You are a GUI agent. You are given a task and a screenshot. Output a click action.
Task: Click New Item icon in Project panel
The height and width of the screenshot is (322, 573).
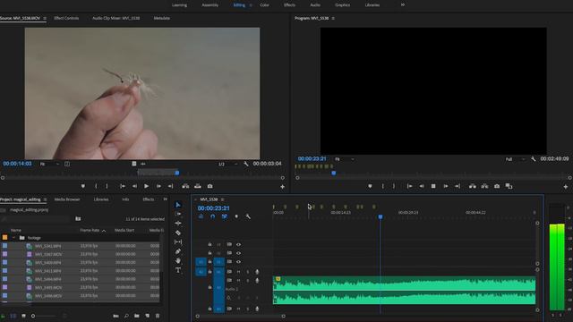(147, 316)
